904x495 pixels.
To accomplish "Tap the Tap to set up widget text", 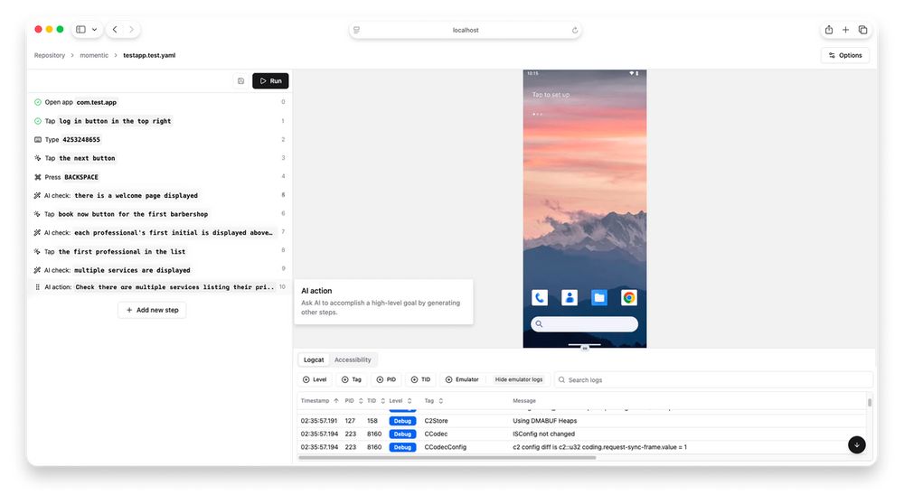I will 551,95.
